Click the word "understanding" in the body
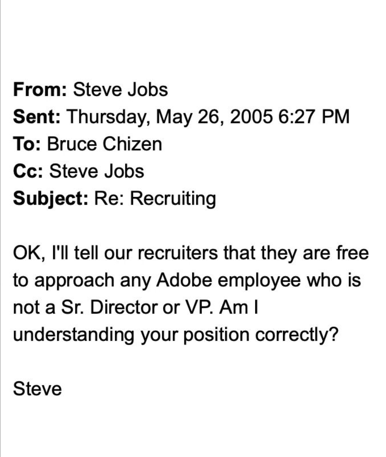Screen dimensions: 386x457 coord(74,335)
